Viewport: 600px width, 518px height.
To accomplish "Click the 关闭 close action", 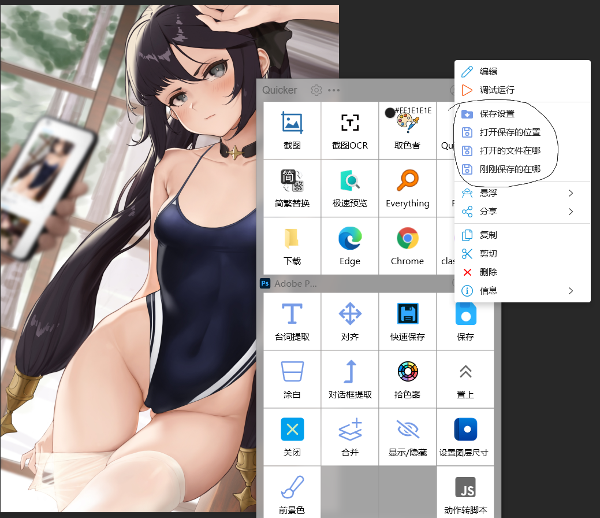I will pos(292,437).
